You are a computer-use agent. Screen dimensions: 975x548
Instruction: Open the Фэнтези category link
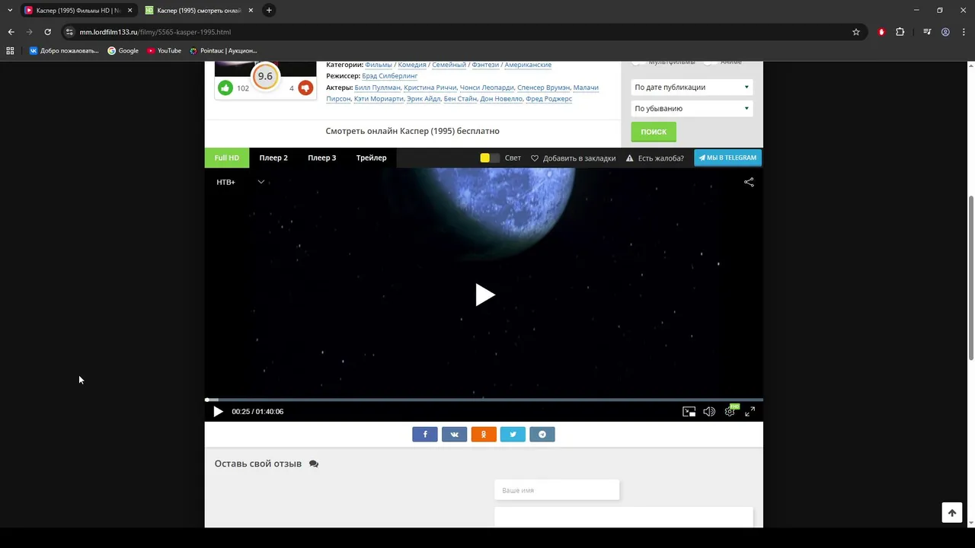485,65
